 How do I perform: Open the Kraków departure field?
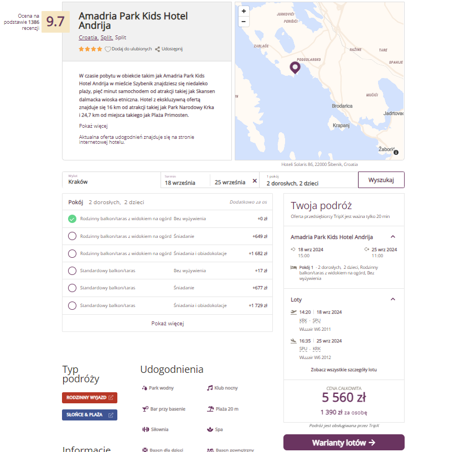(x=111, y=180)
